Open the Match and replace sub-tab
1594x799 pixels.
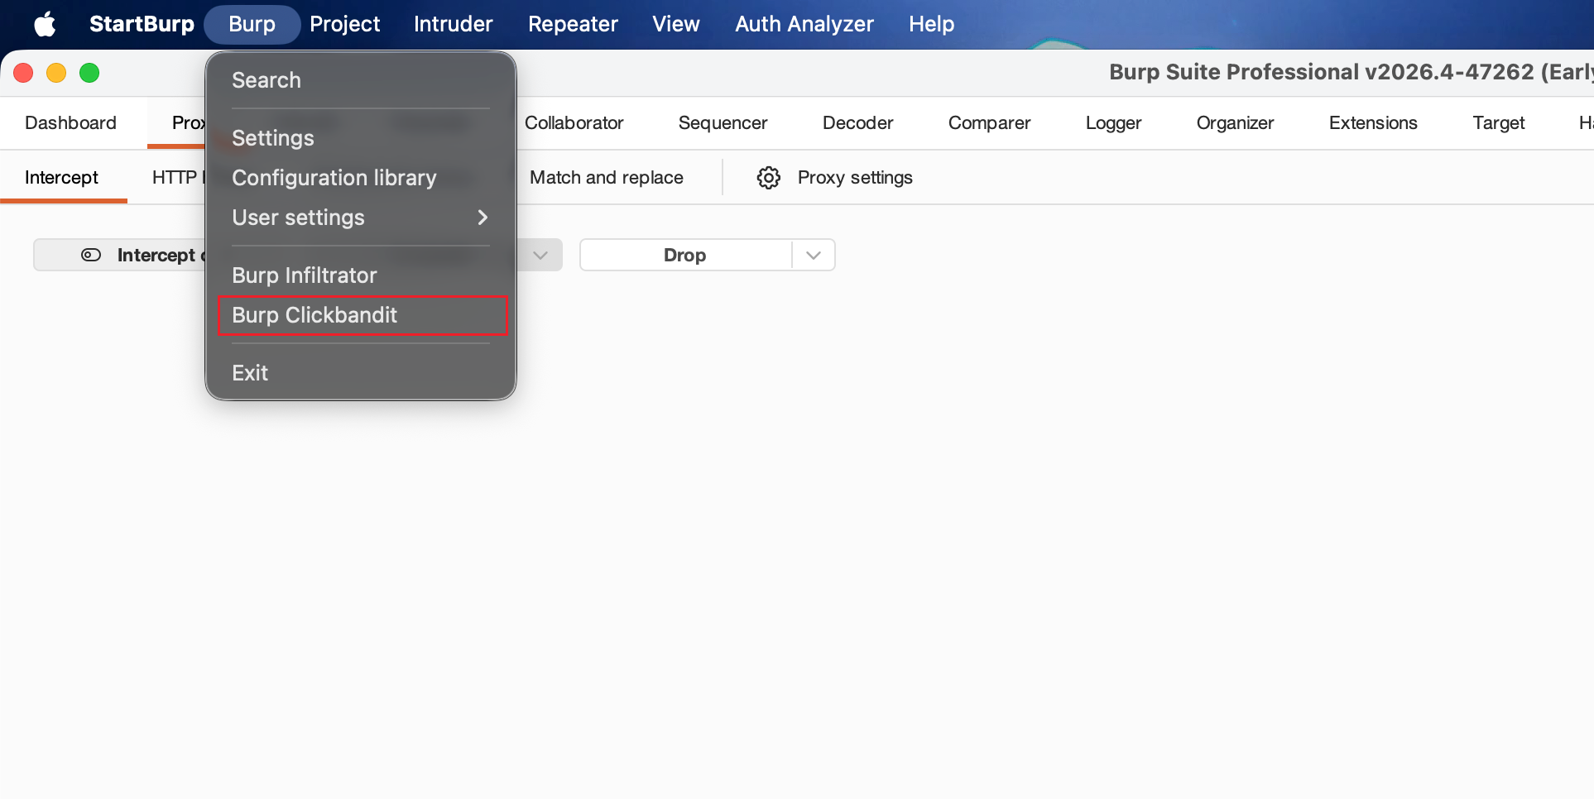pos(607,178)
